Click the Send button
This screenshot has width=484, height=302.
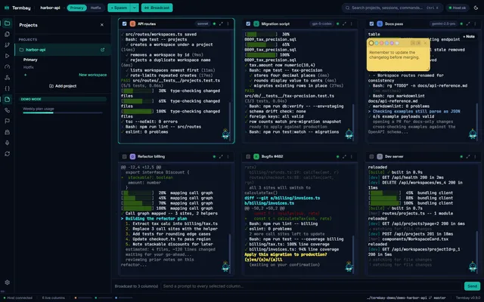[x=472, y=286]
